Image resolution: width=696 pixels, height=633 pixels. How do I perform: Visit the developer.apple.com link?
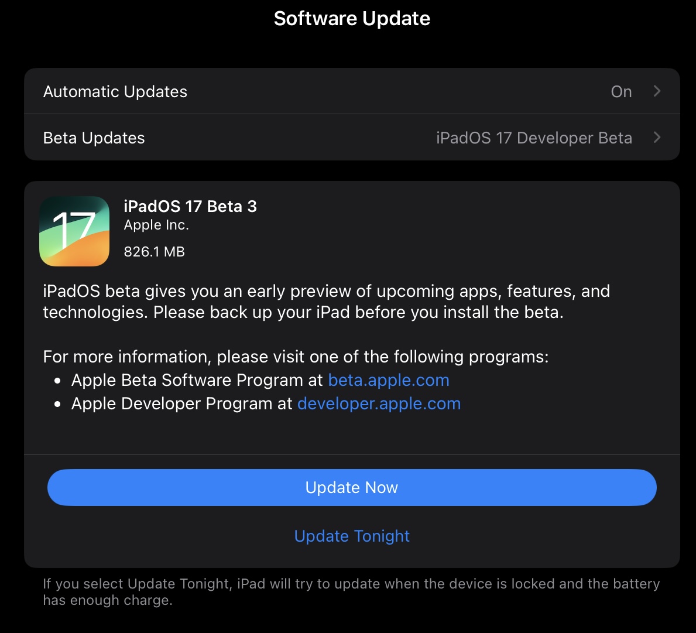pos(379,404)
